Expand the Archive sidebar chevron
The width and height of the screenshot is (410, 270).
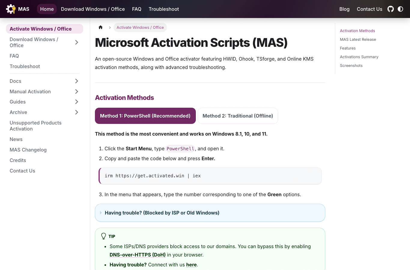click(77, 112)
